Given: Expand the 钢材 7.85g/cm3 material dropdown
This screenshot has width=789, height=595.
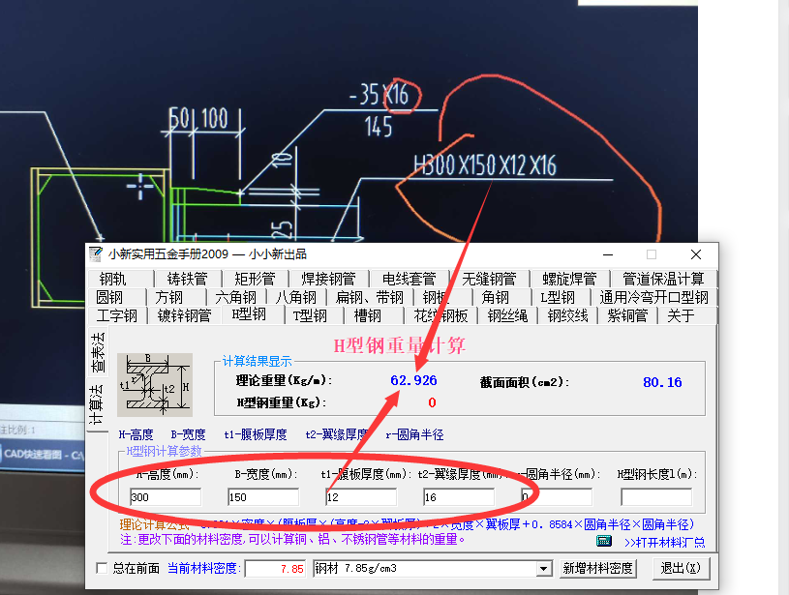Looking at the screenshot, I should coord(543,569).
